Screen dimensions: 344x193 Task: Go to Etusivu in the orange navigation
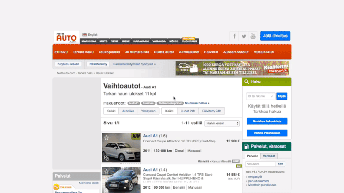point(61,52)
